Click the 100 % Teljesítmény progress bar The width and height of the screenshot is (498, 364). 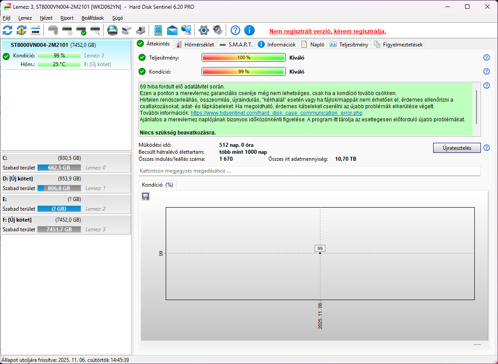tap(244, 58)
